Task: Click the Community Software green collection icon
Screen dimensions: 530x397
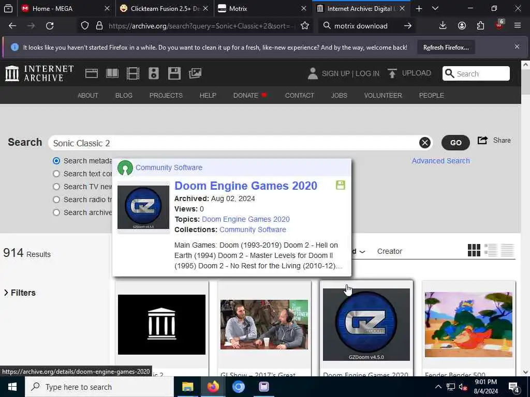Action: pyautogui.click(x=125, y=168)
